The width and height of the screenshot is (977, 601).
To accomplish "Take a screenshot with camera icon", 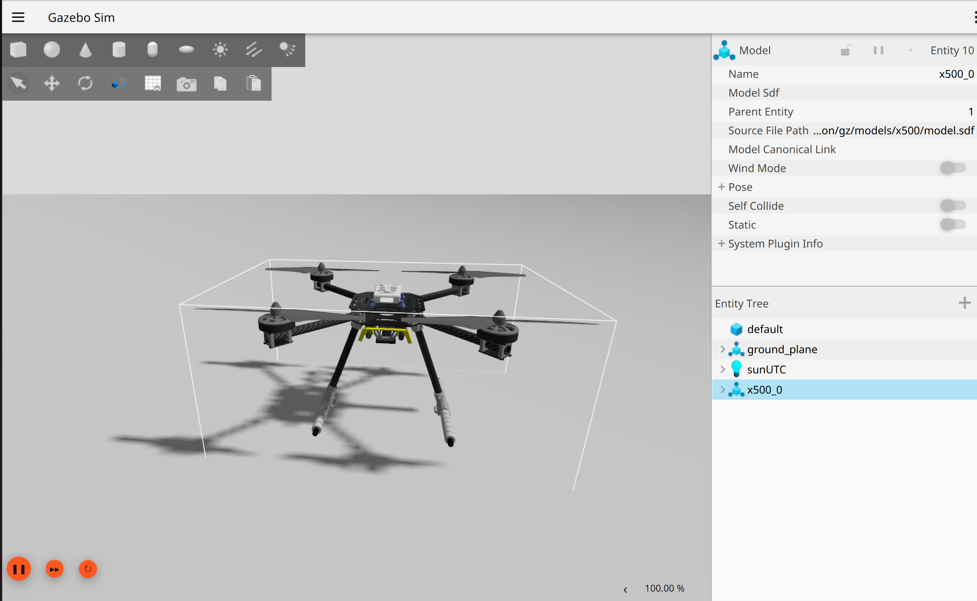I will click(x=187, y=84).
